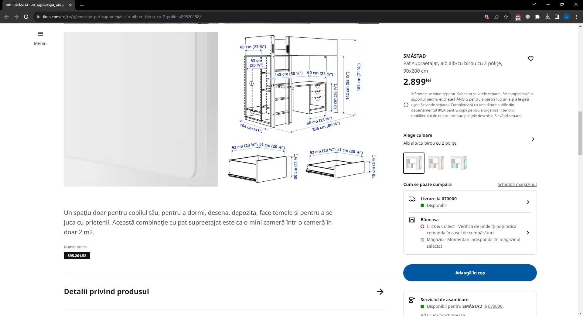Screen dimensions: 583x316
Task: Expand Livrare la 070000 options
Action: pos(528,202)
